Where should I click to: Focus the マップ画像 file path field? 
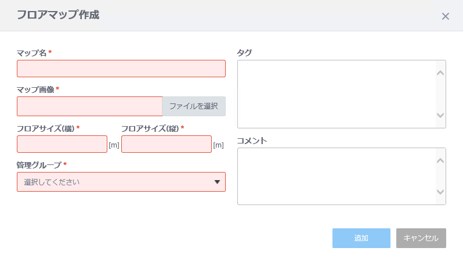[89, 106]
